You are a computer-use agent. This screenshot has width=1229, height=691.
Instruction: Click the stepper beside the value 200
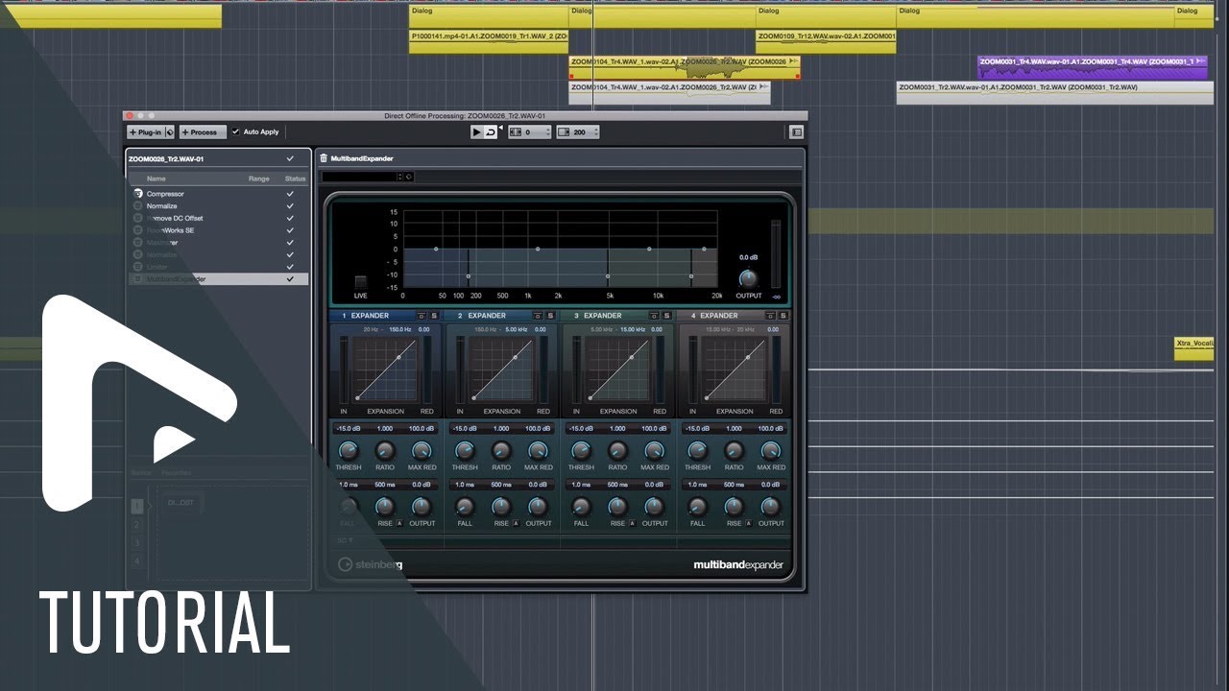[595, 132]
